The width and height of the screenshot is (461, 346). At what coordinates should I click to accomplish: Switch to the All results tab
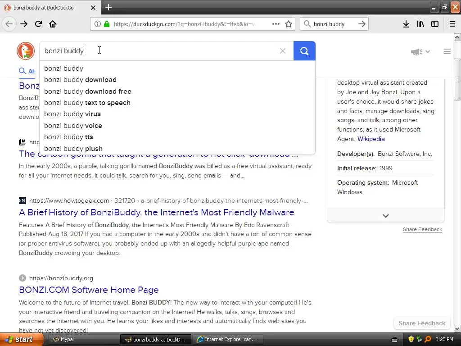(27, 71)
